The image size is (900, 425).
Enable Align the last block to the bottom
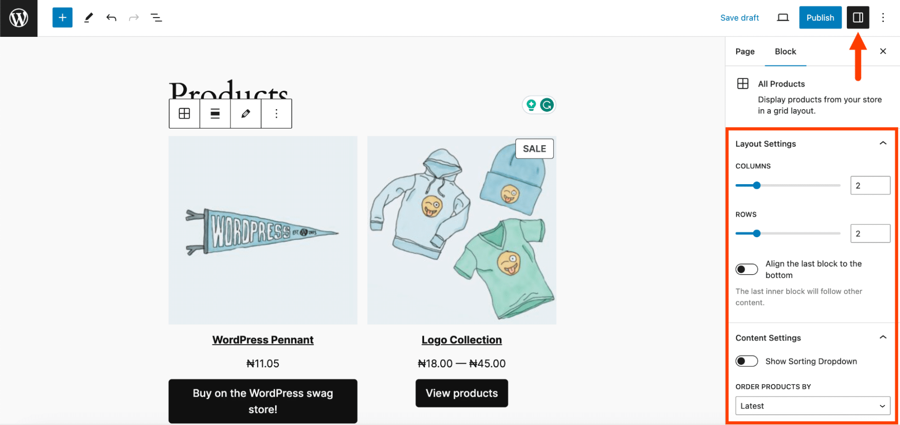(746, 269)
